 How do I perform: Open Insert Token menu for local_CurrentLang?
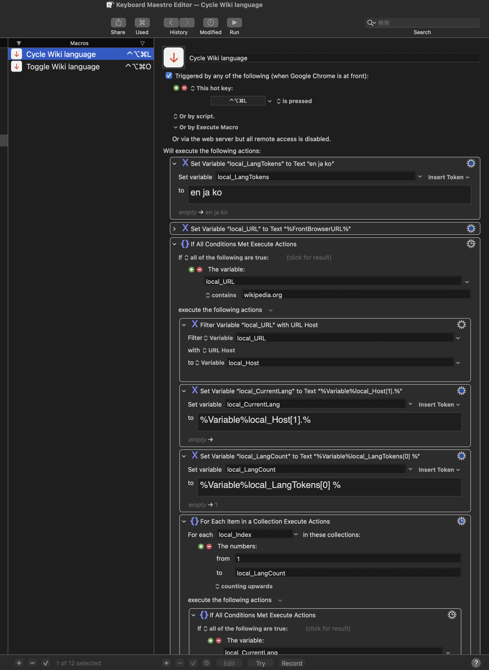(439, 404)
